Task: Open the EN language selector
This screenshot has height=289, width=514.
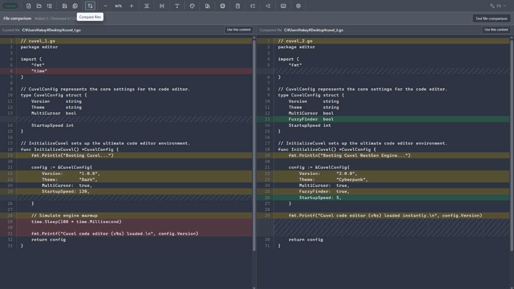Action: 497,6
